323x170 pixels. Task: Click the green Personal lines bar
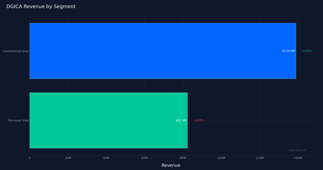(x=108, y=120)
